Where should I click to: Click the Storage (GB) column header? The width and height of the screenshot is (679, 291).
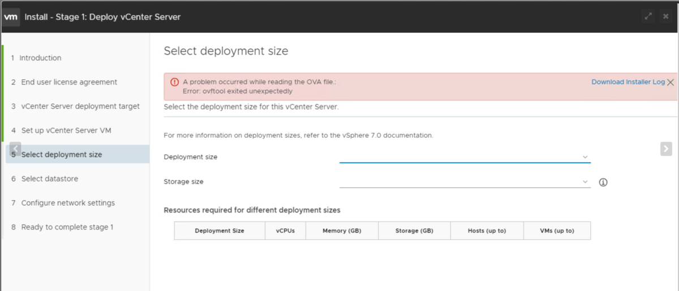(x=414, y=231)
